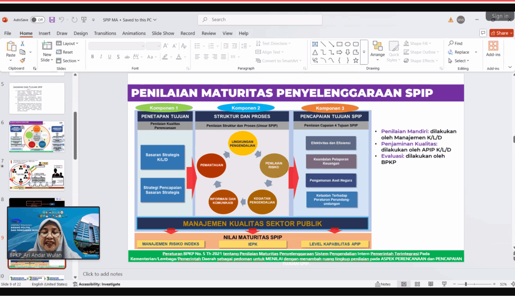Switch to Normal view in status bar
The image size is (515, 296).
(403, 284)
